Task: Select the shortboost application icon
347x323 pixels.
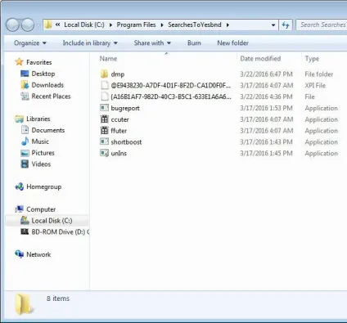Action: pyautogui.click(x=104, y=141)
